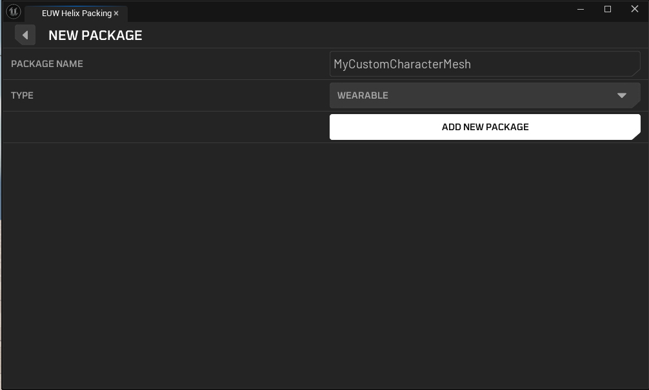Close the EUW Helix Packing tab

[116, 13]
